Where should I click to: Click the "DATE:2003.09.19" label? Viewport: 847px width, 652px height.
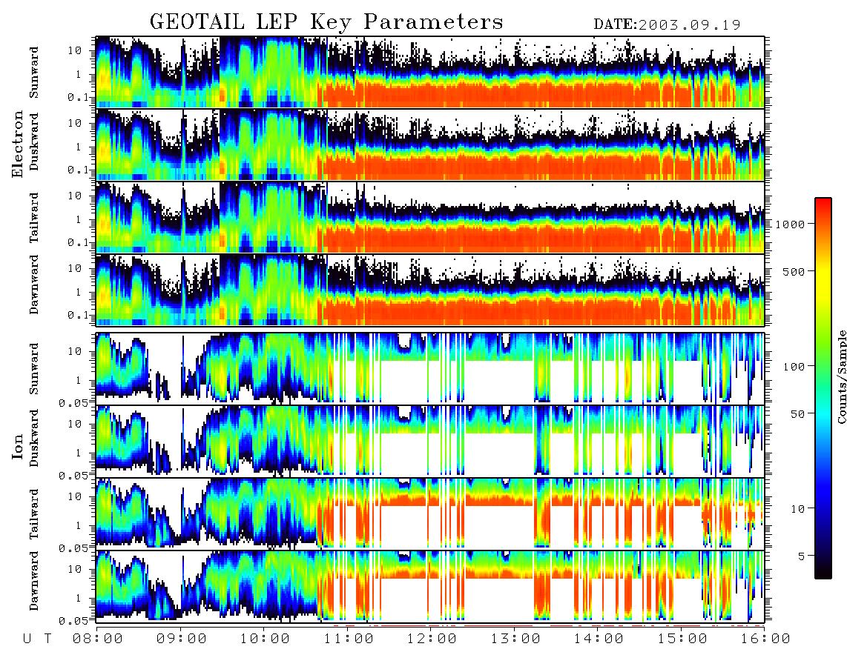pyautogui.click(x=667, y=24)
